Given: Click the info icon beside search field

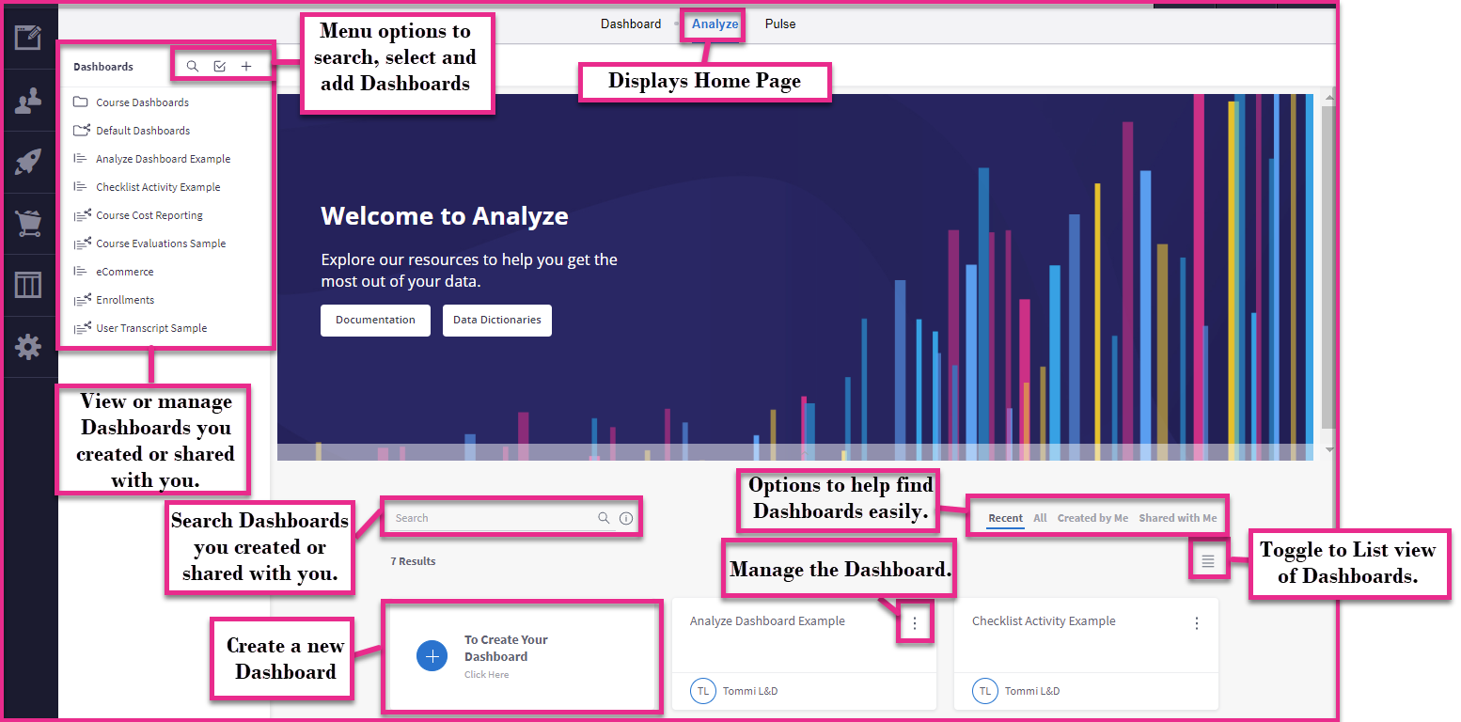Looking at the screenshot, I should (x=626, y=518).
